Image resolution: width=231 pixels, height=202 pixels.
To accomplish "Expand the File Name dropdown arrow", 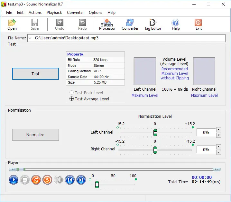I will (30, 38).
